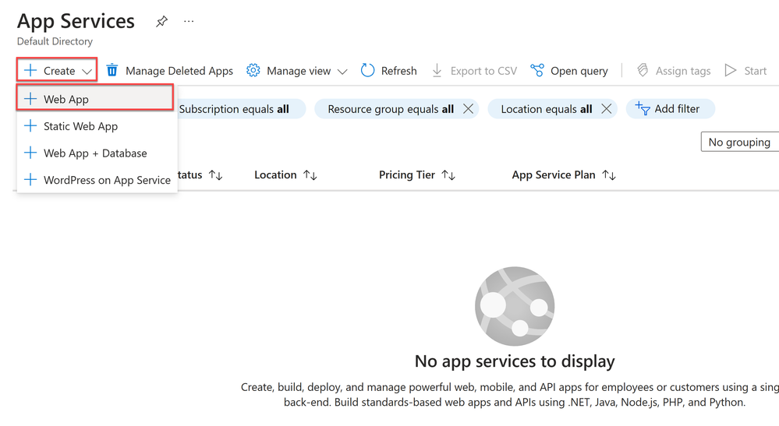This screenshot has height=426, width=779.
Task: Select Web App from the Create menu
Action: (x=95, y=99)
